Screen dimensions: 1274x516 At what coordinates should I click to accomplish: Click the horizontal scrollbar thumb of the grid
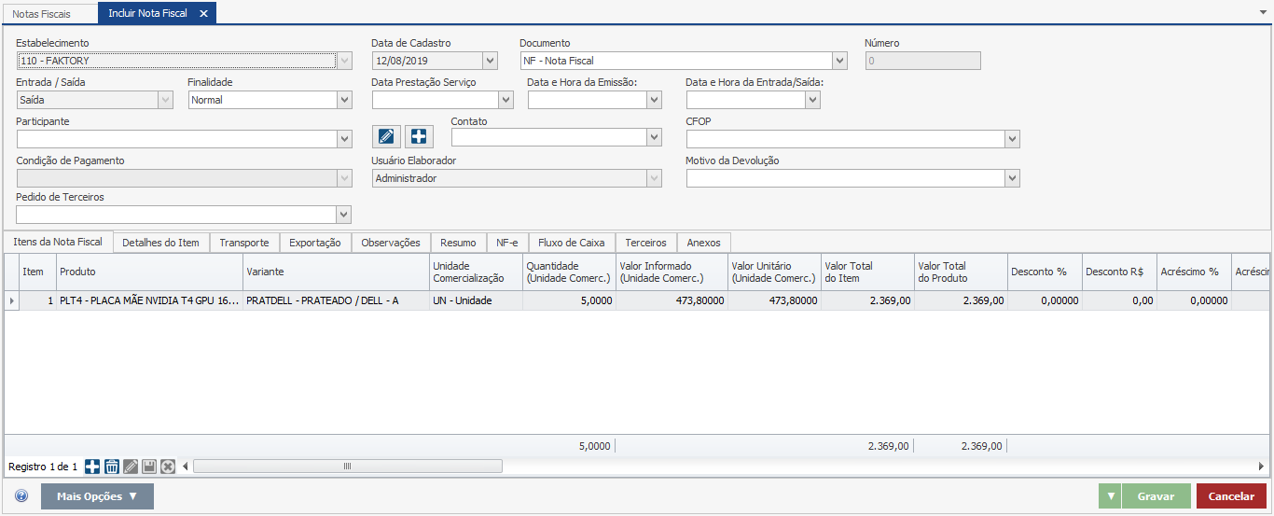347,466
